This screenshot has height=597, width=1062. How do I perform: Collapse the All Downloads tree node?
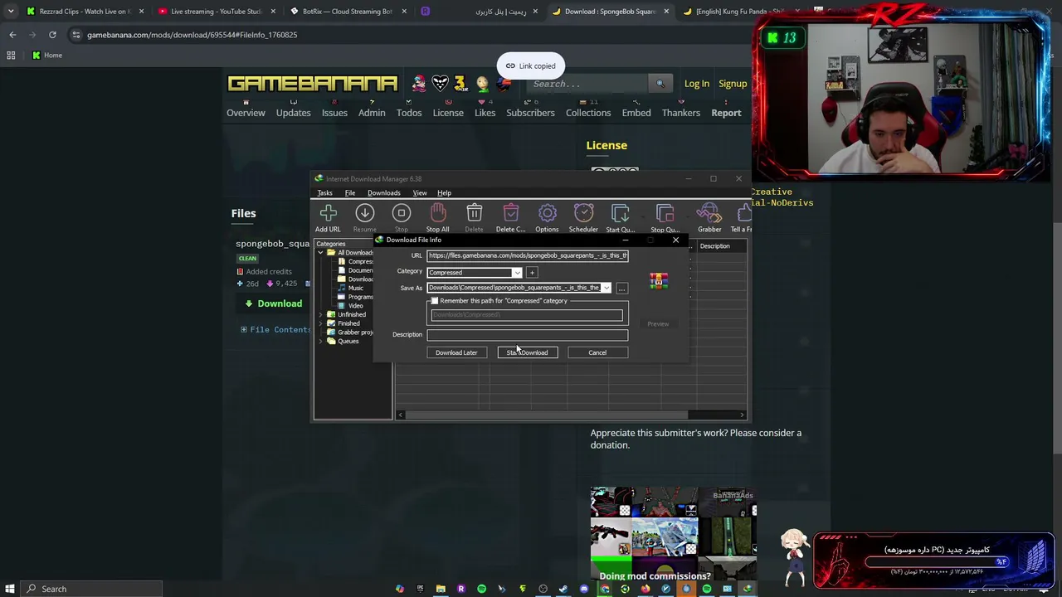pyautogui.click(x=321, y=253)
